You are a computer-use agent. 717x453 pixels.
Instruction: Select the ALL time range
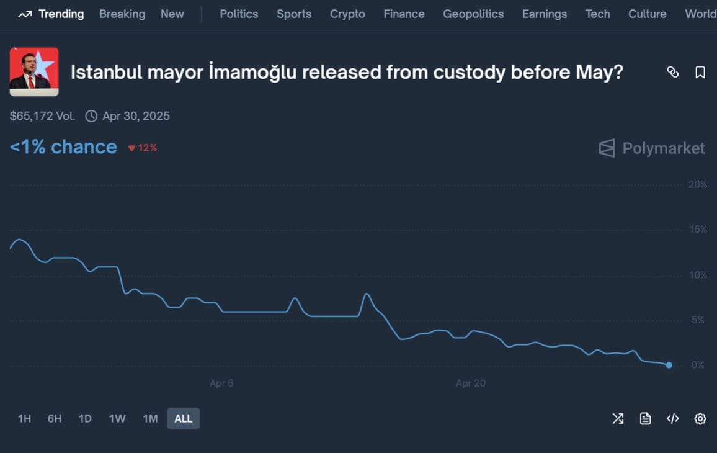(x=183, y=418)
